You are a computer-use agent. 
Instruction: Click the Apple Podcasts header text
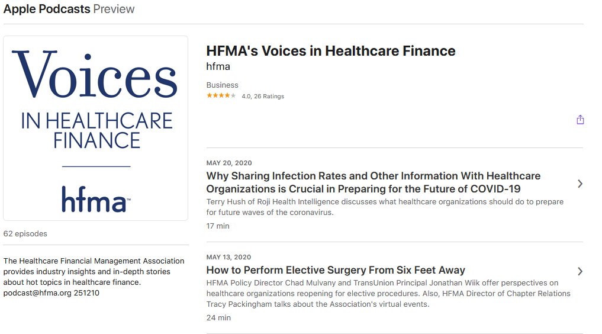point(47,9)
